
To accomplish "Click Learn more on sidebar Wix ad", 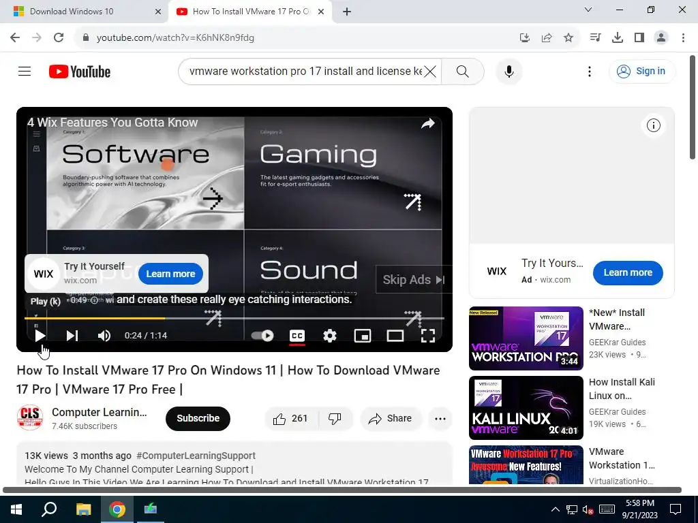I will point(628,272).
